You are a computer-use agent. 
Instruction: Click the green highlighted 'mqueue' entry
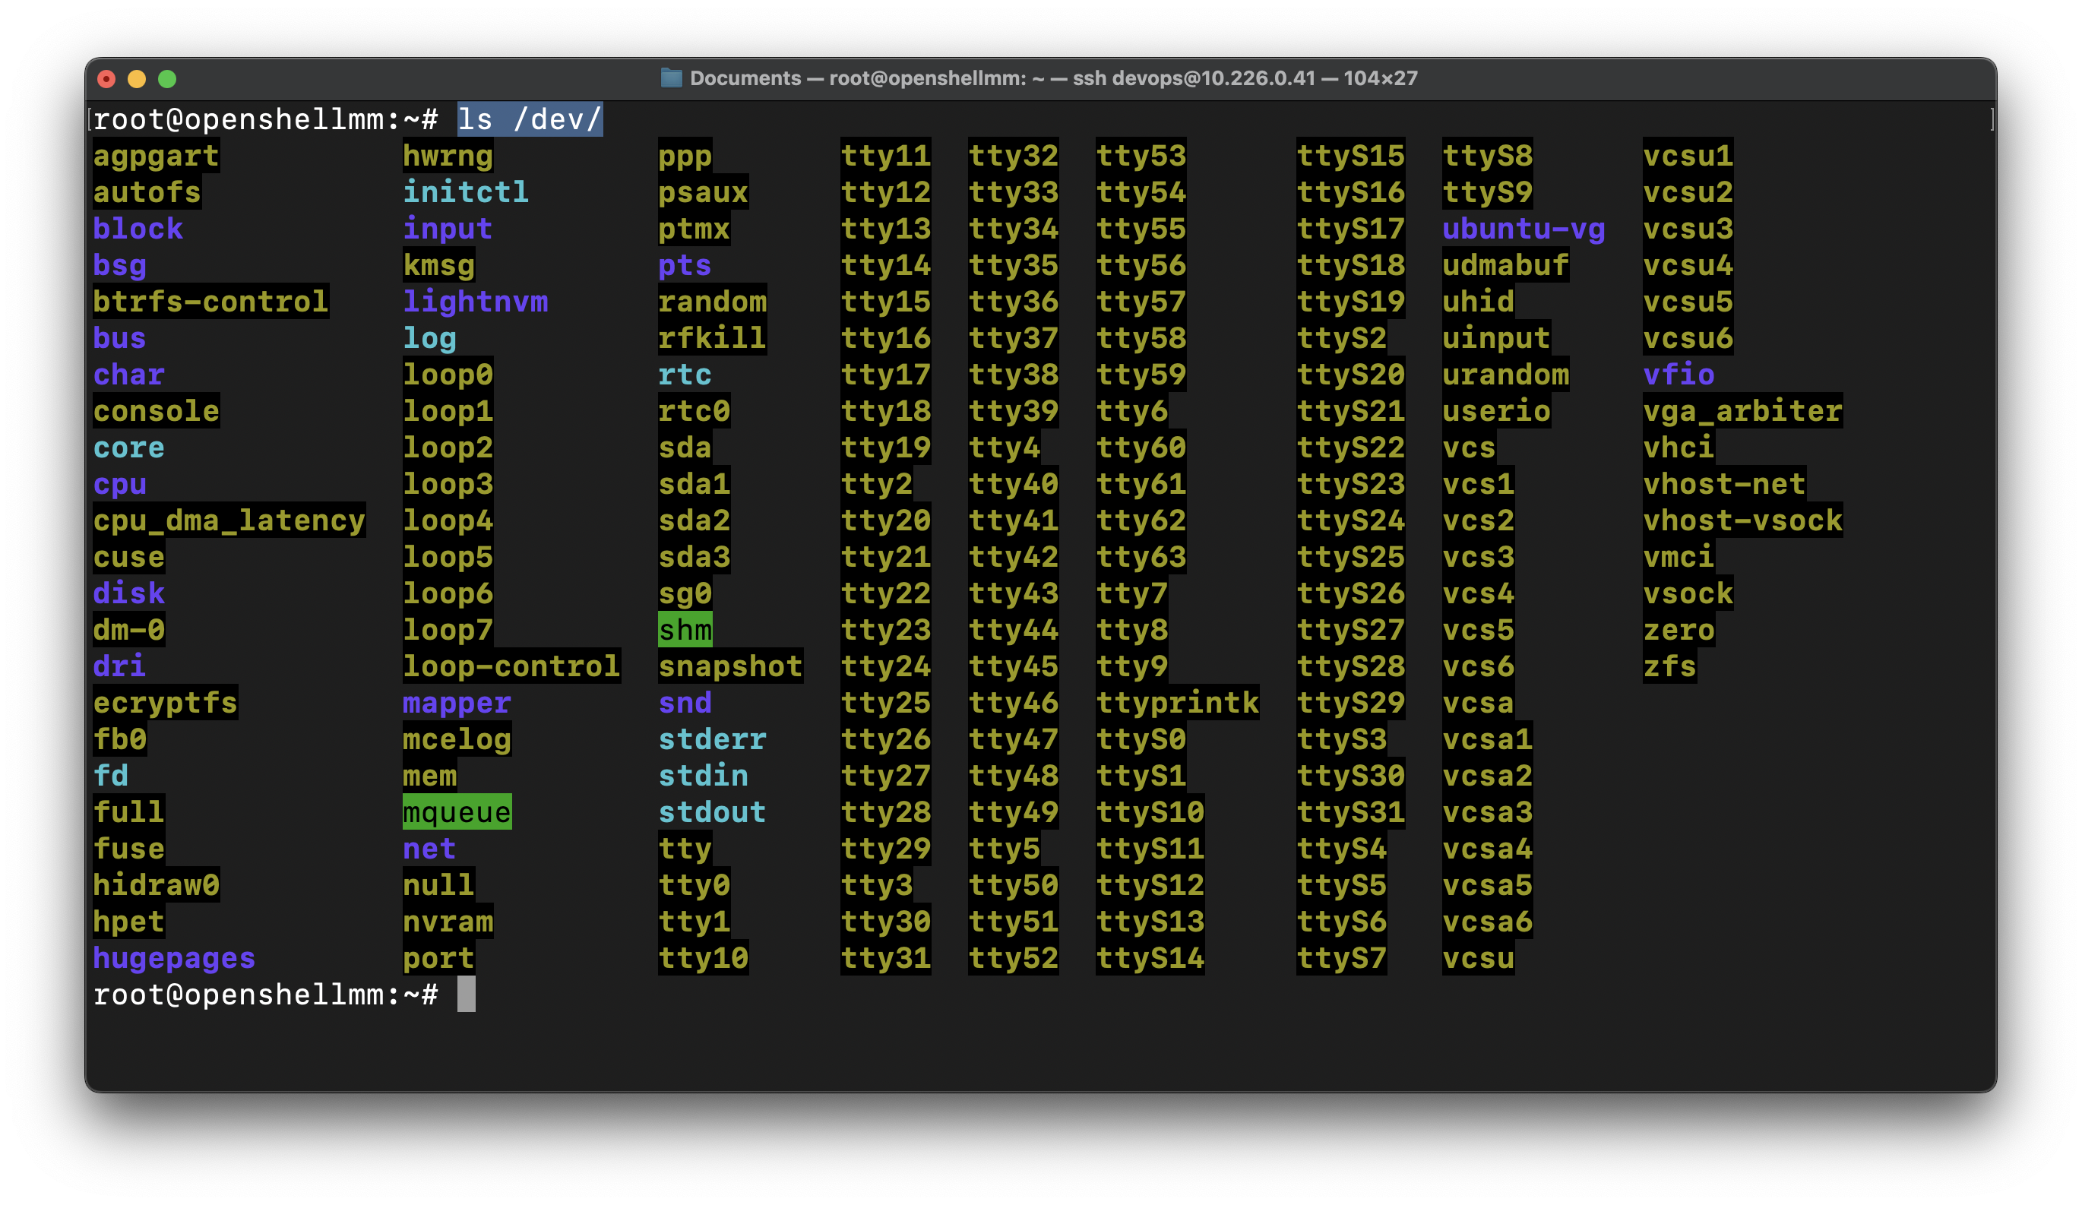click(457, 813)
